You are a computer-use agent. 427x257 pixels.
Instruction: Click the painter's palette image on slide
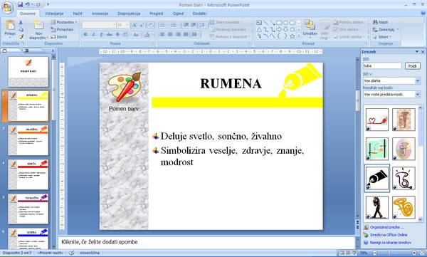click(125, 87)
